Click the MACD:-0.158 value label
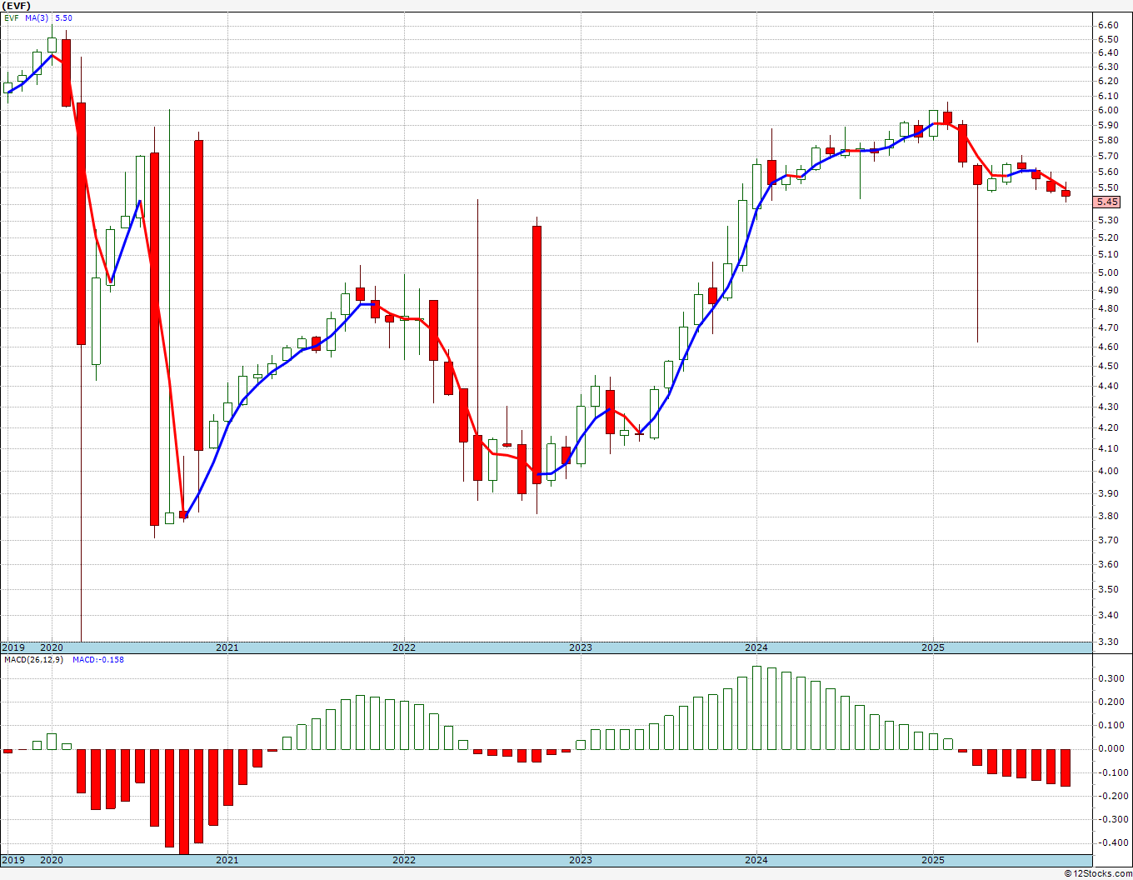1133x880 pixels. tap(97, 660)
